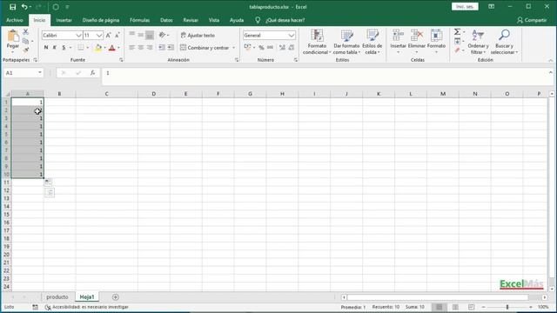The image size is (557, 313).
Task: Click the formula bar input
Action: [x=325, y=77]
